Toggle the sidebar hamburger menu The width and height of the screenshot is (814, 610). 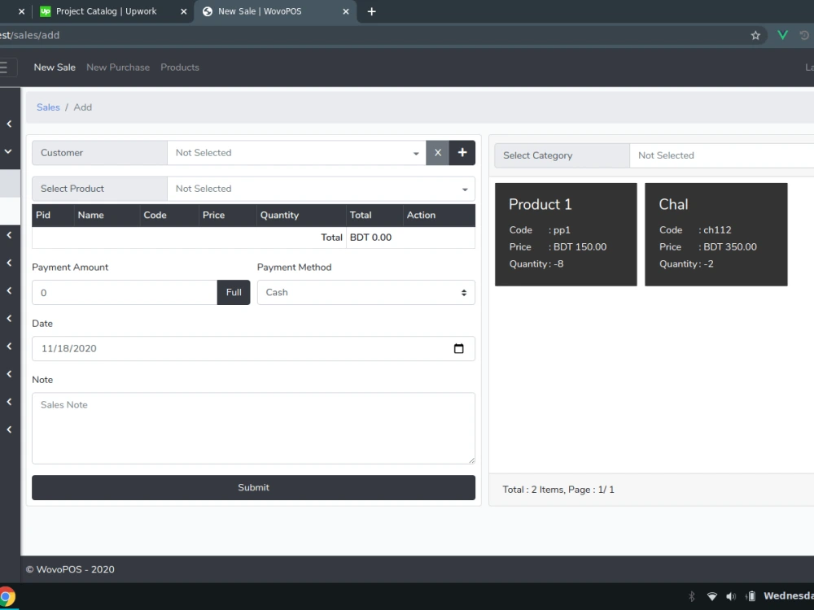4,68
